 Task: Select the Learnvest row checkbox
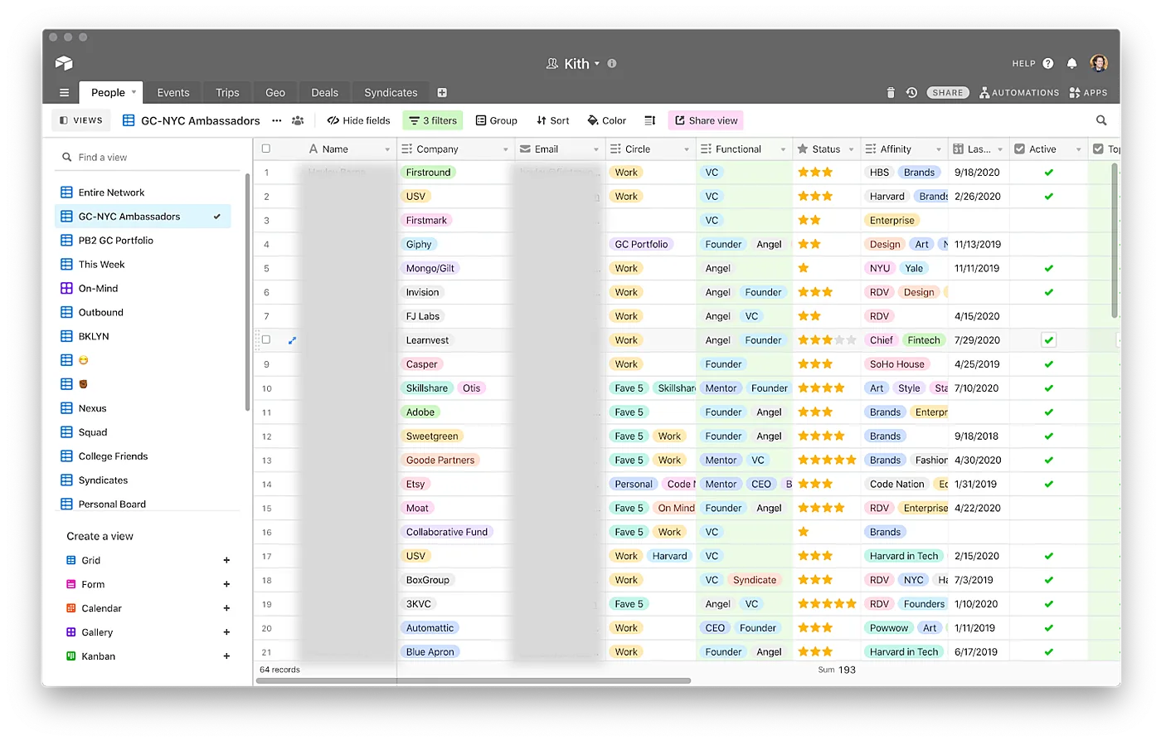pyautogui.click(x=266, y=339)
